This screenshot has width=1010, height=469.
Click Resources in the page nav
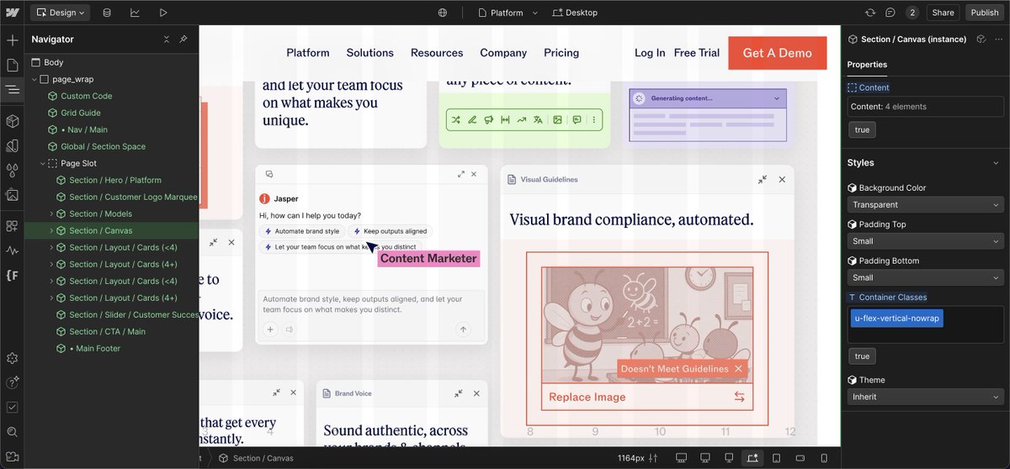click(437, 53)
